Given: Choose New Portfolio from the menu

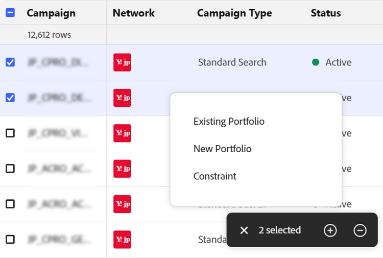Looking at the screenshot, I should tap(222, 149).
